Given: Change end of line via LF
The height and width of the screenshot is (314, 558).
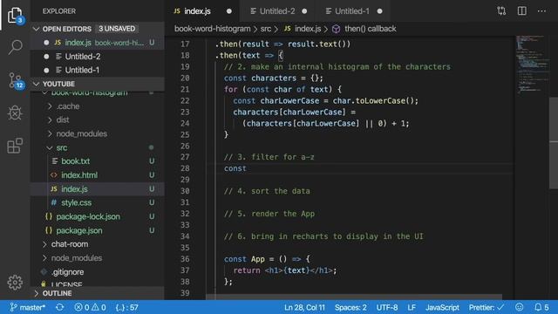Looking at the screenshot, I should coord(412,307).
